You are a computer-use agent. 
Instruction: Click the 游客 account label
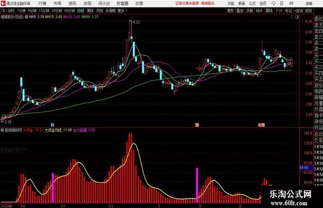point(309,3)
